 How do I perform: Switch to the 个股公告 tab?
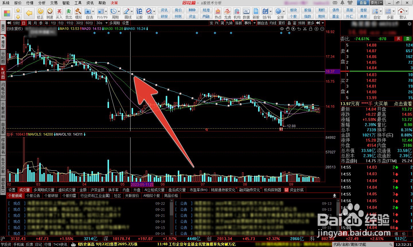point(33,196)
